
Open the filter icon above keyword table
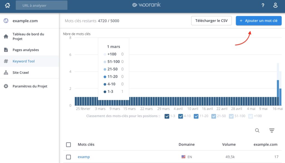(272, 131)
